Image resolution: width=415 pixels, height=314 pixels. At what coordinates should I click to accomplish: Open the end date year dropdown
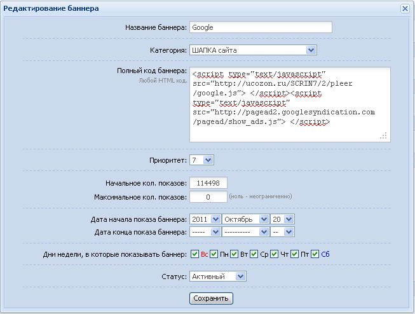click(x=205, y=232)
